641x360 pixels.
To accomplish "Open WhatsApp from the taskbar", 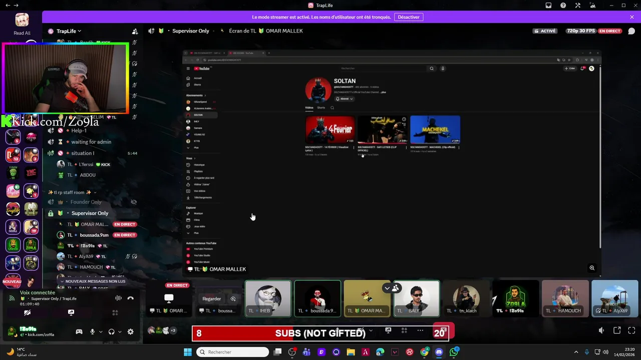I will (x=454, y=352).
